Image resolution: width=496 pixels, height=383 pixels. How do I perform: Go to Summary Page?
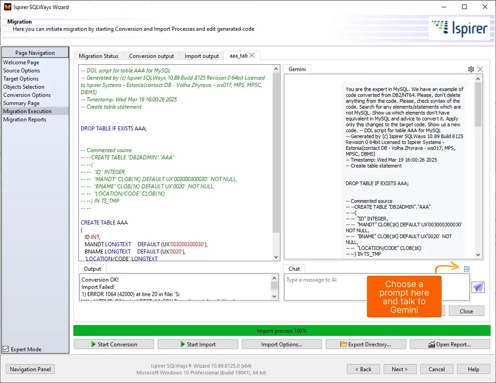tap(21, 103)
